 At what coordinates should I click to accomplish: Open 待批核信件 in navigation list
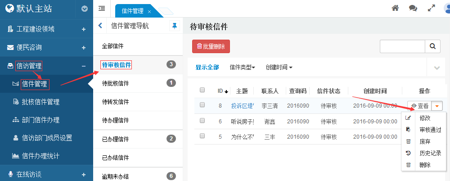pos(116,83)
